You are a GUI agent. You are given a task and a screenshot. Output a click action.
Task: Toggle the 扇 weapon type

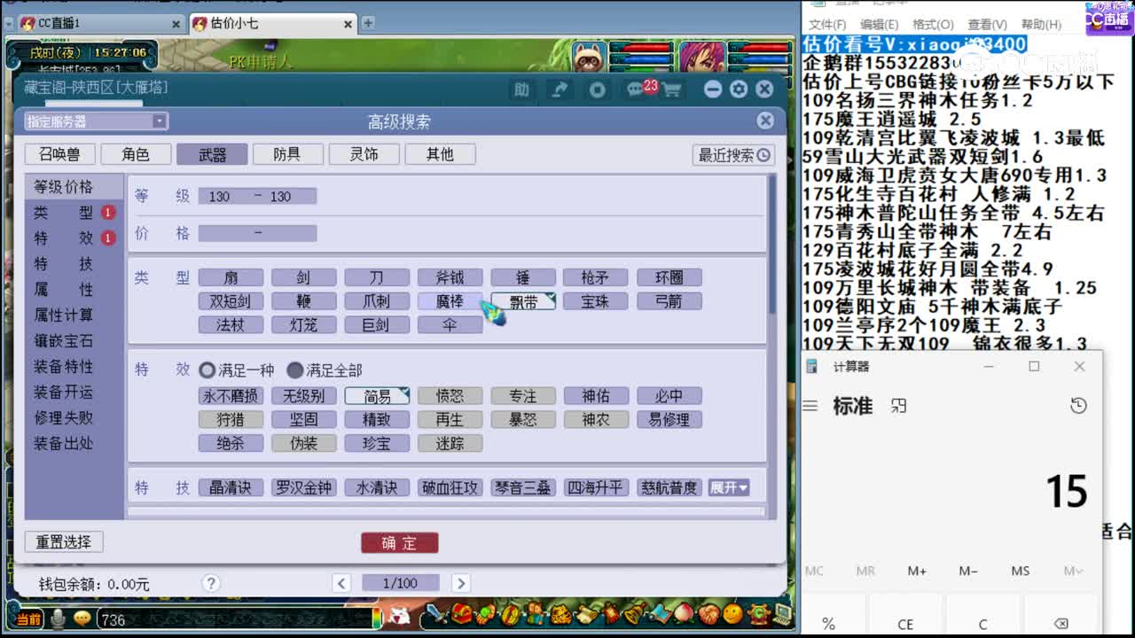(231, 277)
